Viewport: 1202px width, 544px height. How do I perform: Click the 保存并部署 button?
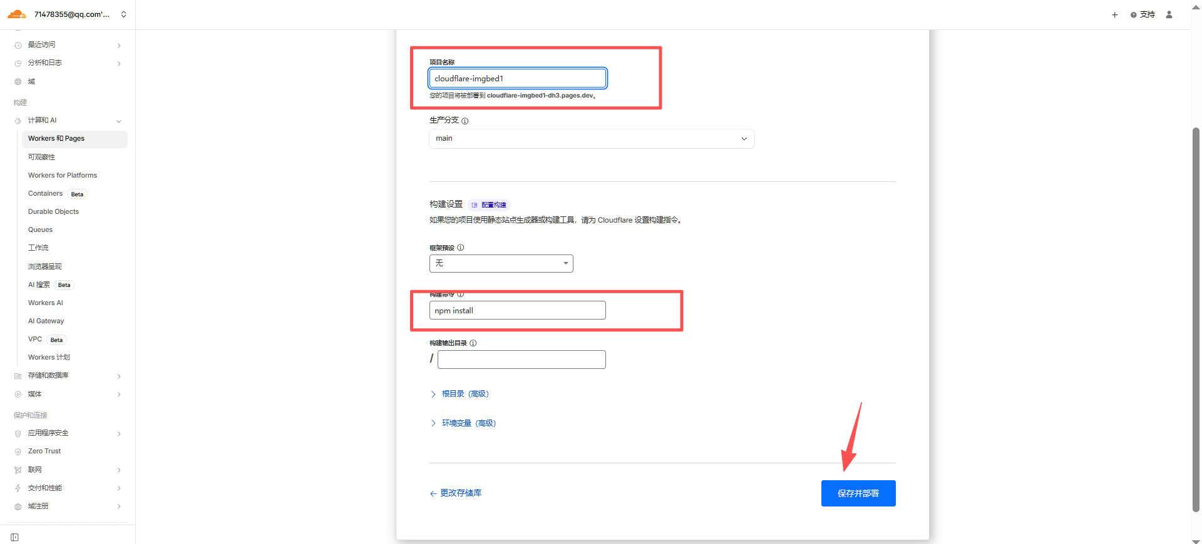[858, 493]
